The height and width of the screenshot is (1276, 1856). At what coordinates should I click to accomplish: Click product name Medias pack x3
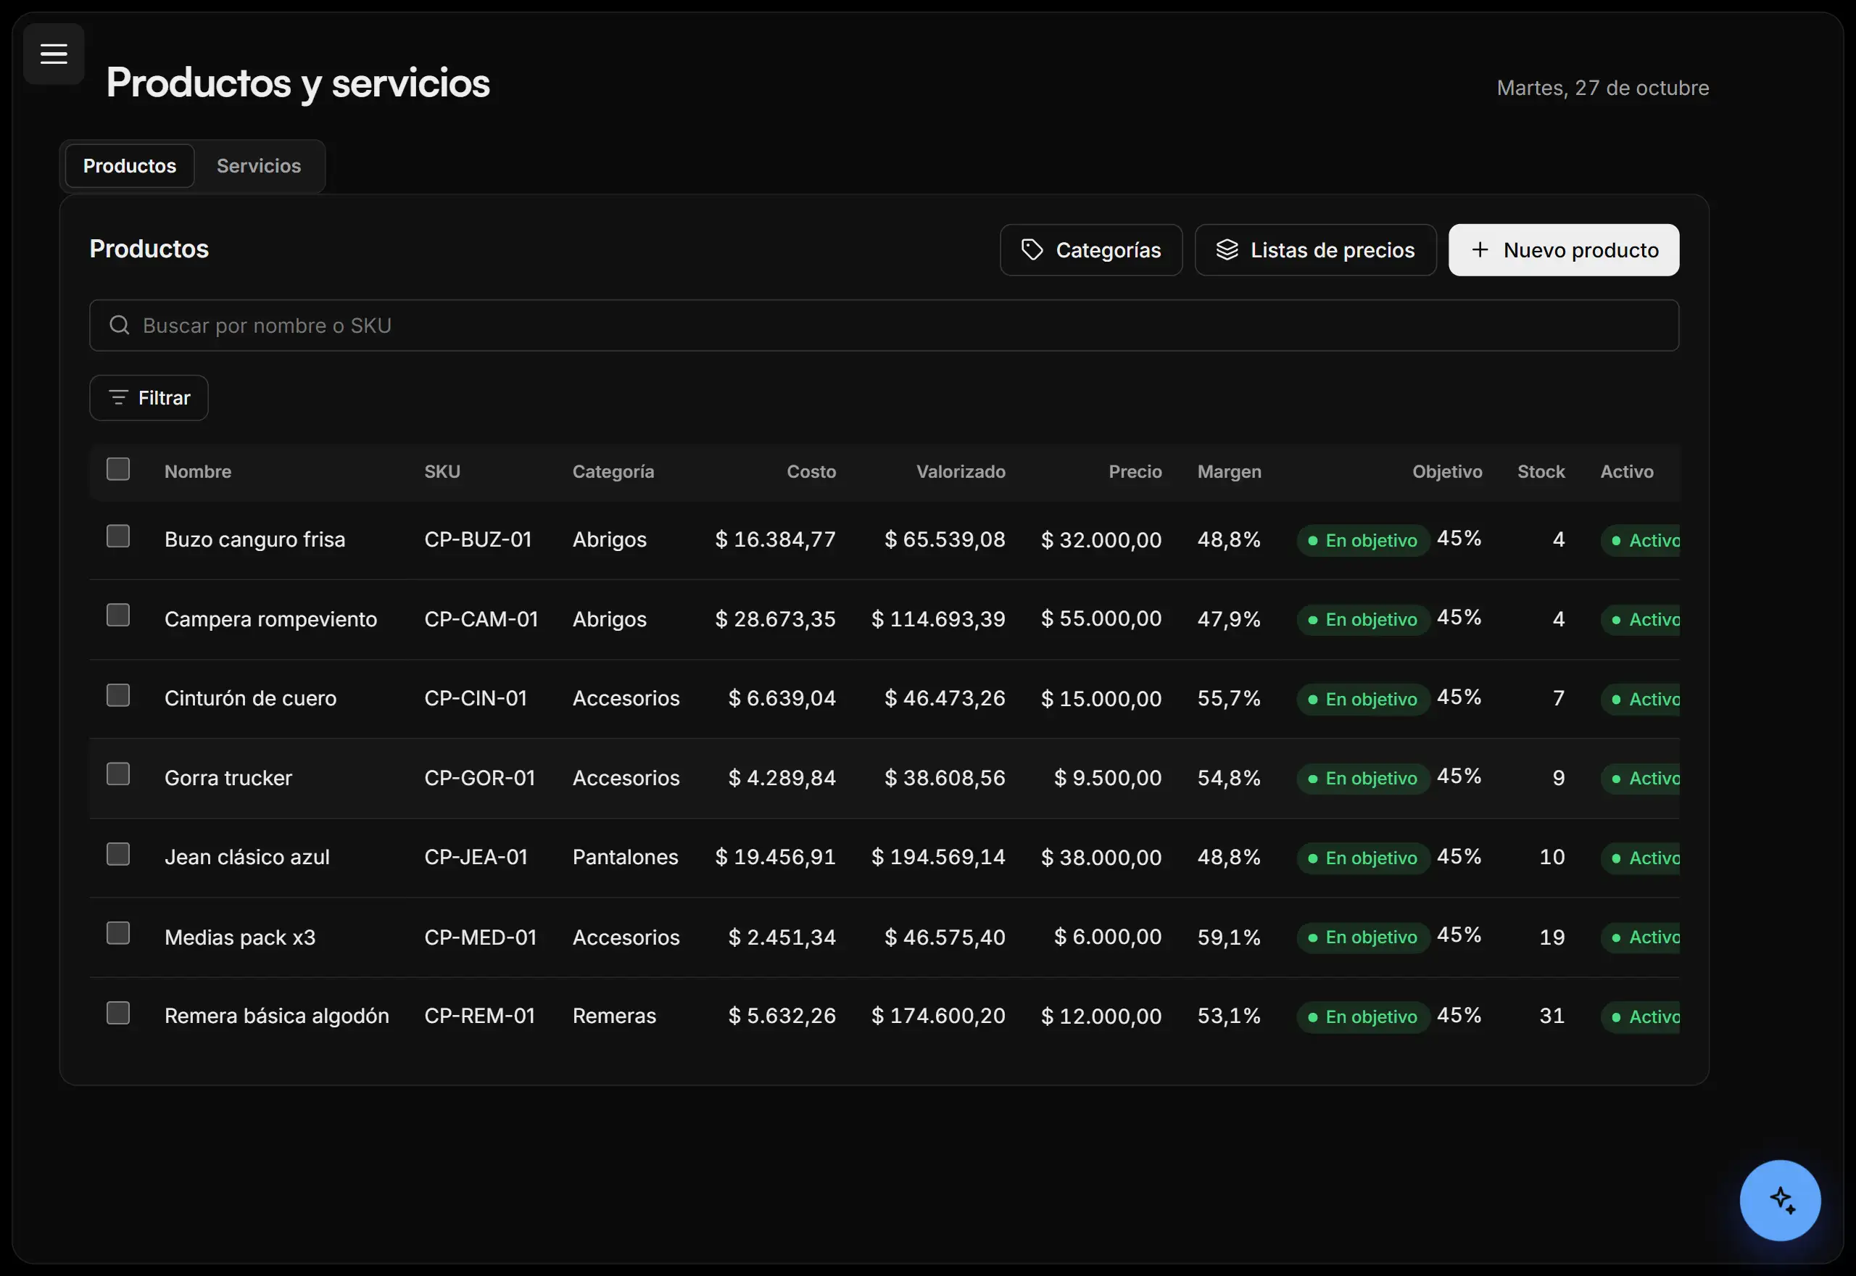(240, 937)
